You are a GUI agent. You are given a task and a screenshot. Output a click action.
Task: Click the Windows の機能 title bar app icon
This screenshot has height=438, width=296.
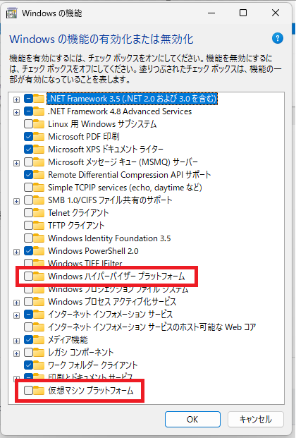[12, 13]
